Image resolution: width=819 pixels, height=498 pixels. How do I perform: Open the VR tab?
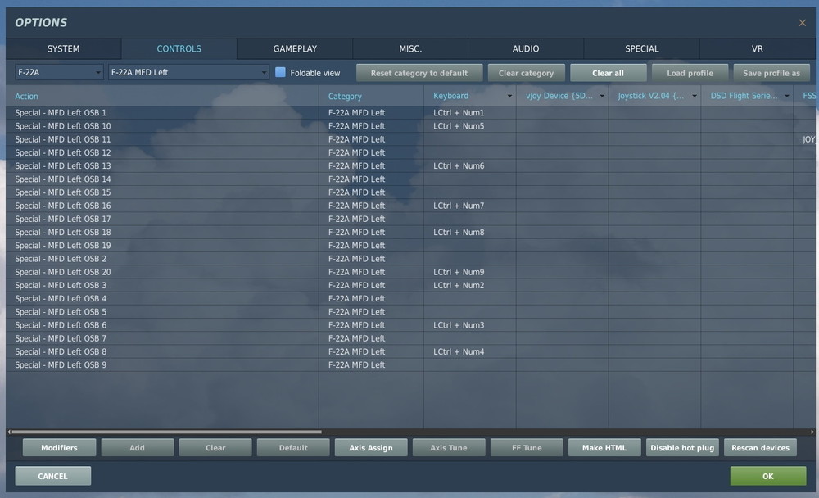point(757,48)
